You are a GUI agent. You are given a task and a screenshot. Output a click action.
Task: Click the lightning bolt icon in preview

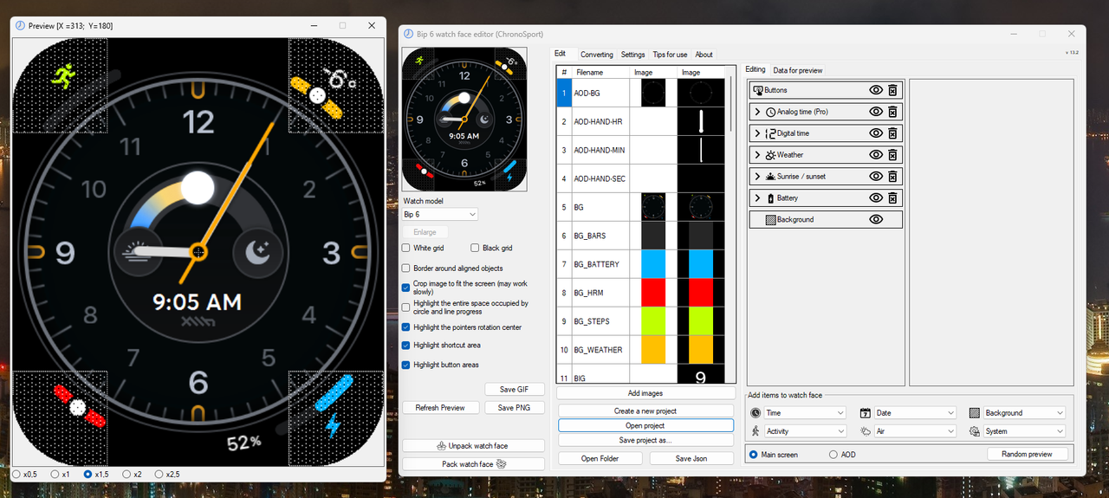[x=333, y=424]
